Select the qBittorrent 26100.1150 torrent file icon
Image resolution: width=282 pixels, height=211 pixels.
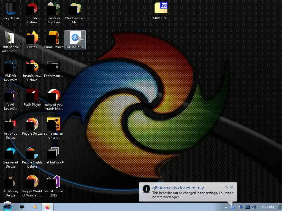75,40
